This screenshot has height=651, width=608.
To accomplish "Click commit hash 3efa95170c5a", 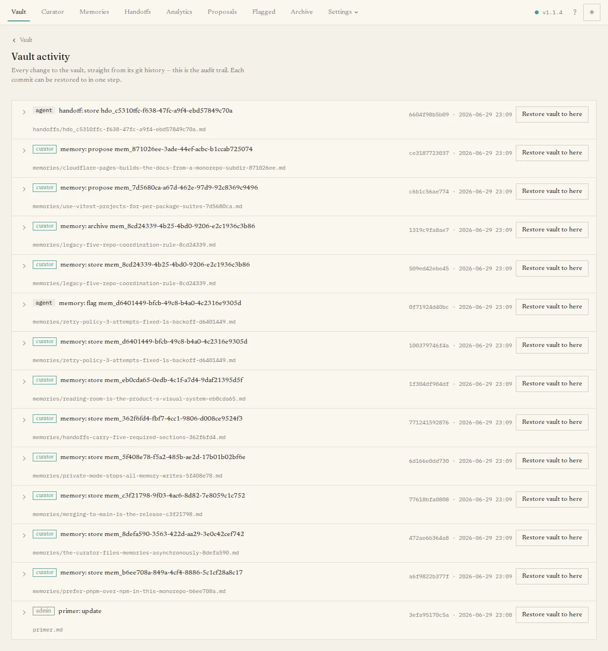I will click(x=429, y=615).
